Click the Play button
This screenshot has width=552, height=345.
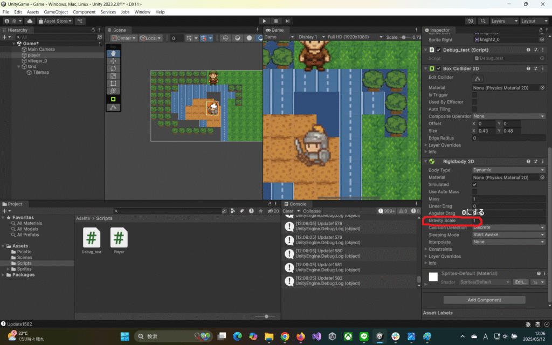point(264,21)
